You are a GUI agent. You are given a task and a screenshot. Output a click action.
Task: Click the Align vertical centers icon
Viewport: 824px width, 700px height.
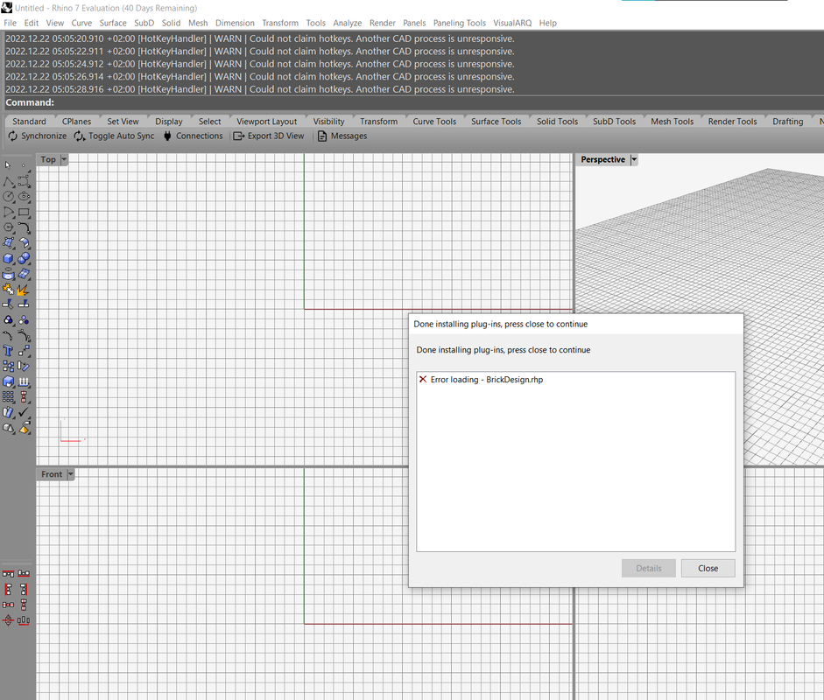[24, 605]
